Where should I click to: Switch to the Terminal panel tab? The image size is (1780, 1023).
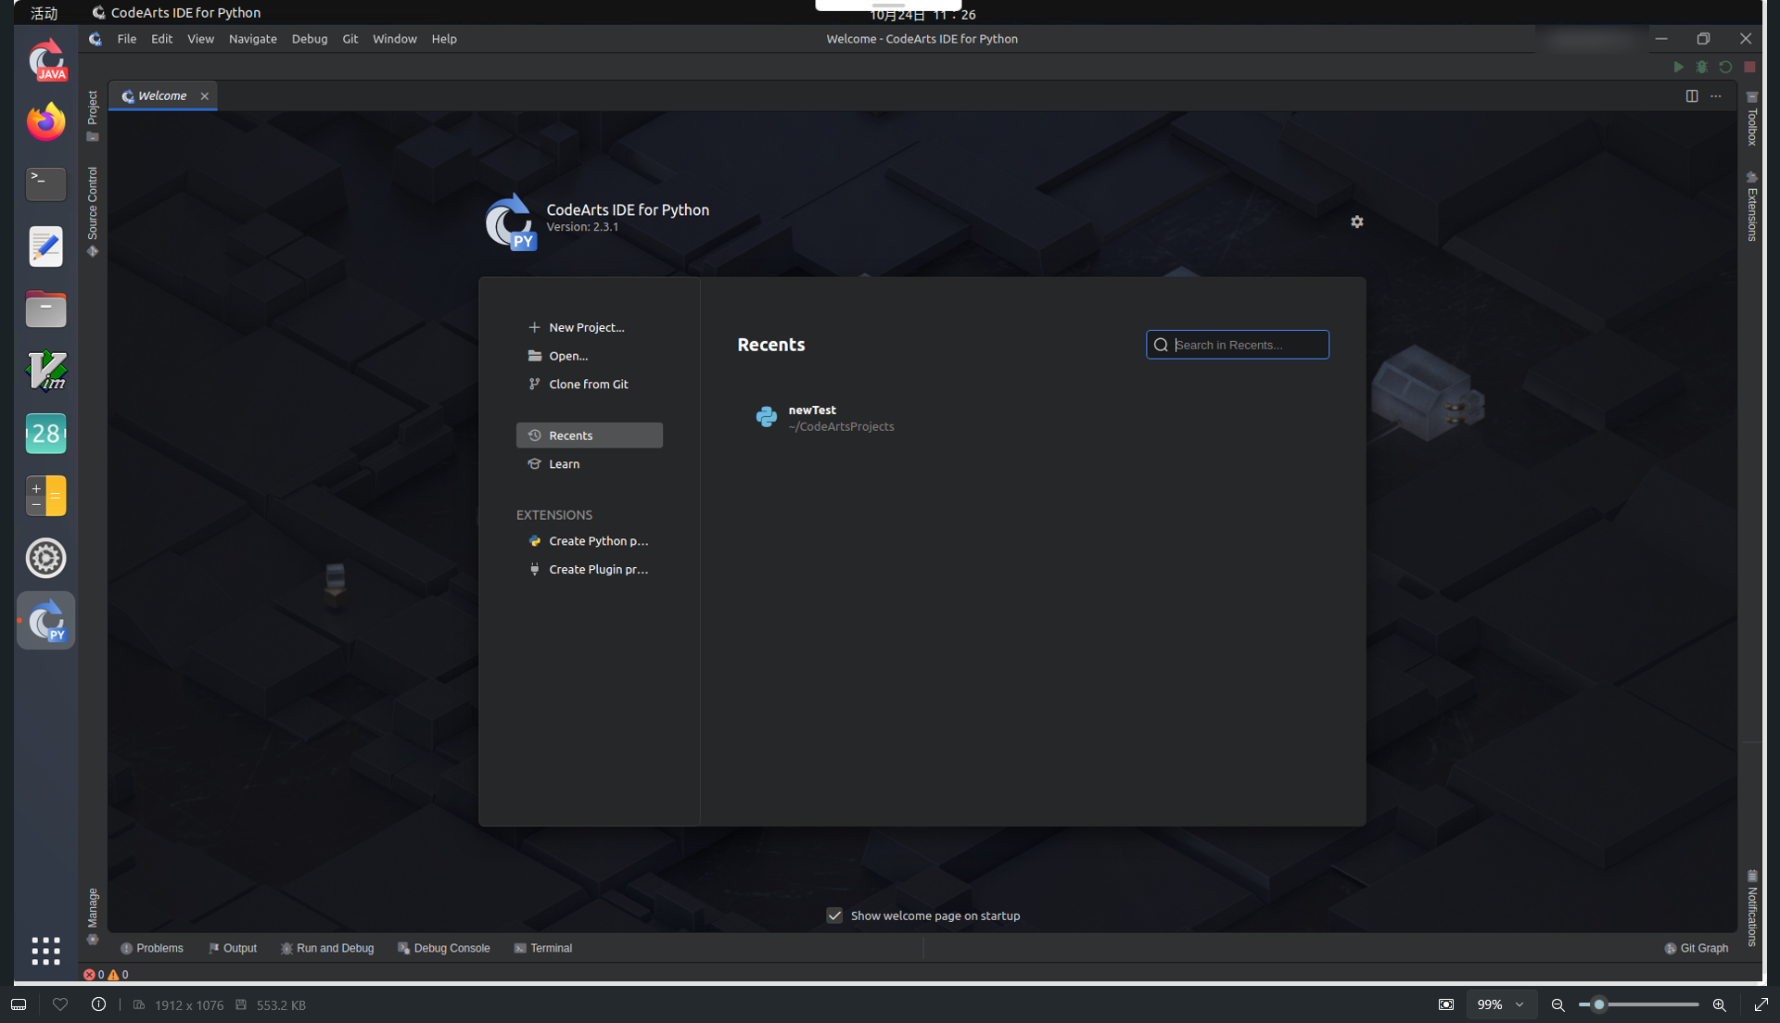[x=543, y=948]
